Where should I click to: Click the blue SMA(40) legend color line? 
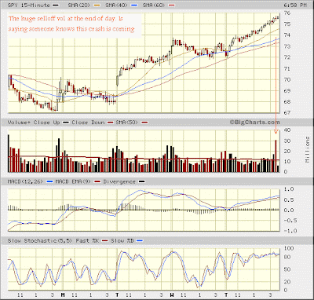click(x=135, y=5)
